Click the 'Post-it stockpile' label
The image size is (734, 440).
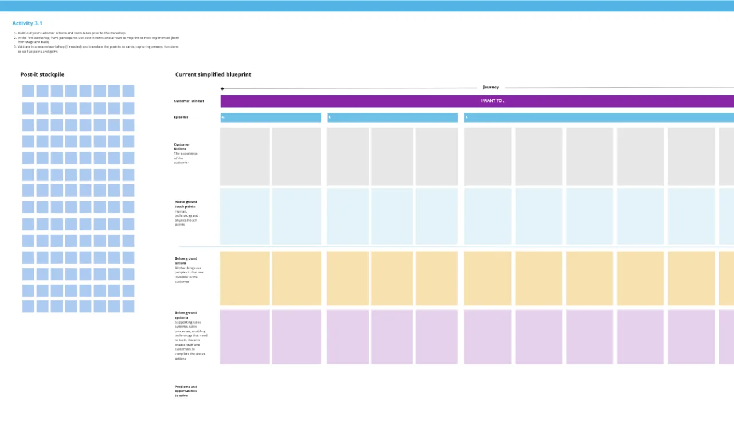coord(42,74)
